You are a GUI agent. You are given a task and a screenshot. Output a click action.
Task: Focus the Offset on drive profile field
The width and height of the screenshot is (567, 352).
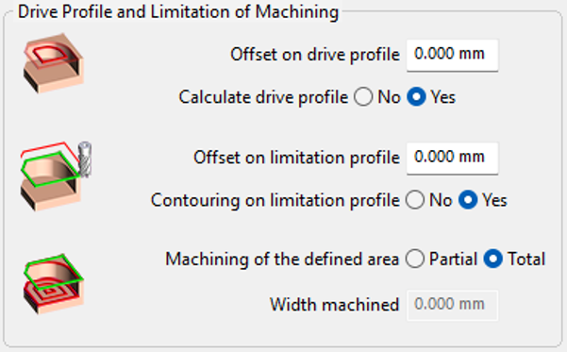point(452,56)
